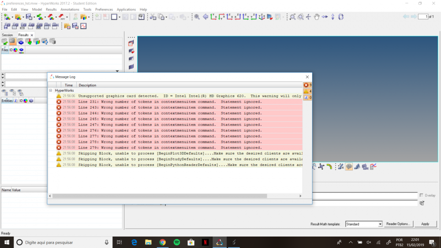
Task: Open the Preferences menu
Action: tap(104, 9)
